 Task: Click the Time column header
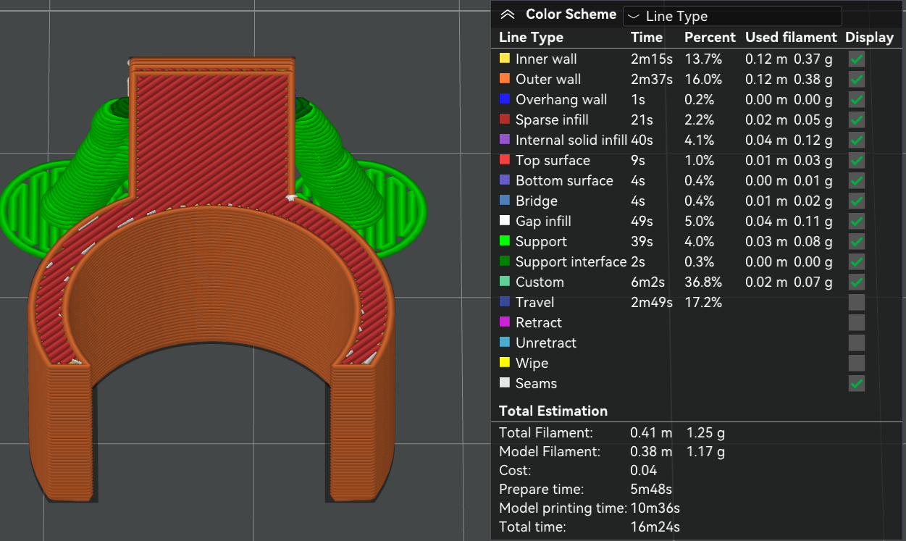(x=647, y=38)
